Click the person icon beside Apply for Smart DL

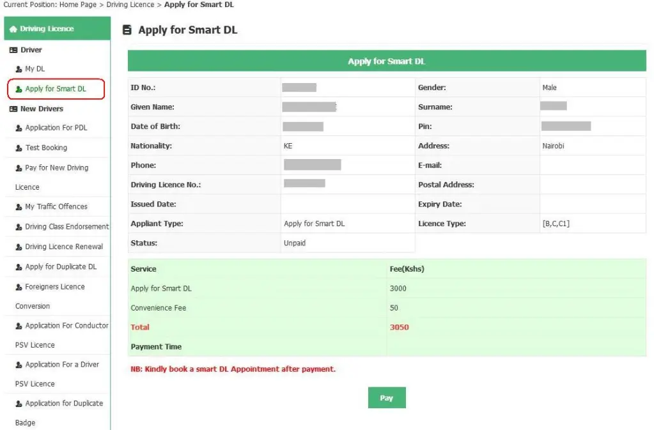point(19,89)
